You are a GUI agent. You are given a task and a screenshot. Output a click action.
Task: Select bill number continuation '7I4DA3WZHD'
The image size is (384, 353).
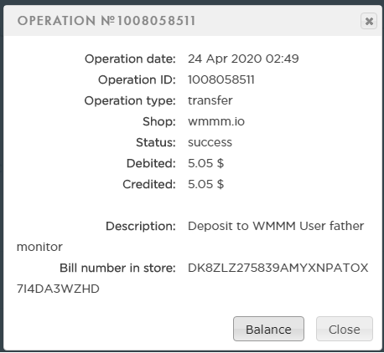tap(58, 289)
